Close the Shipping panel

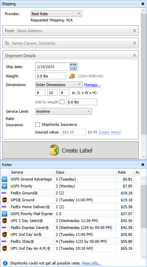143,4
